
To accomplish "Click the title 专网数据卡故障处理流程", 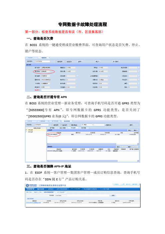I will (82, 24).
